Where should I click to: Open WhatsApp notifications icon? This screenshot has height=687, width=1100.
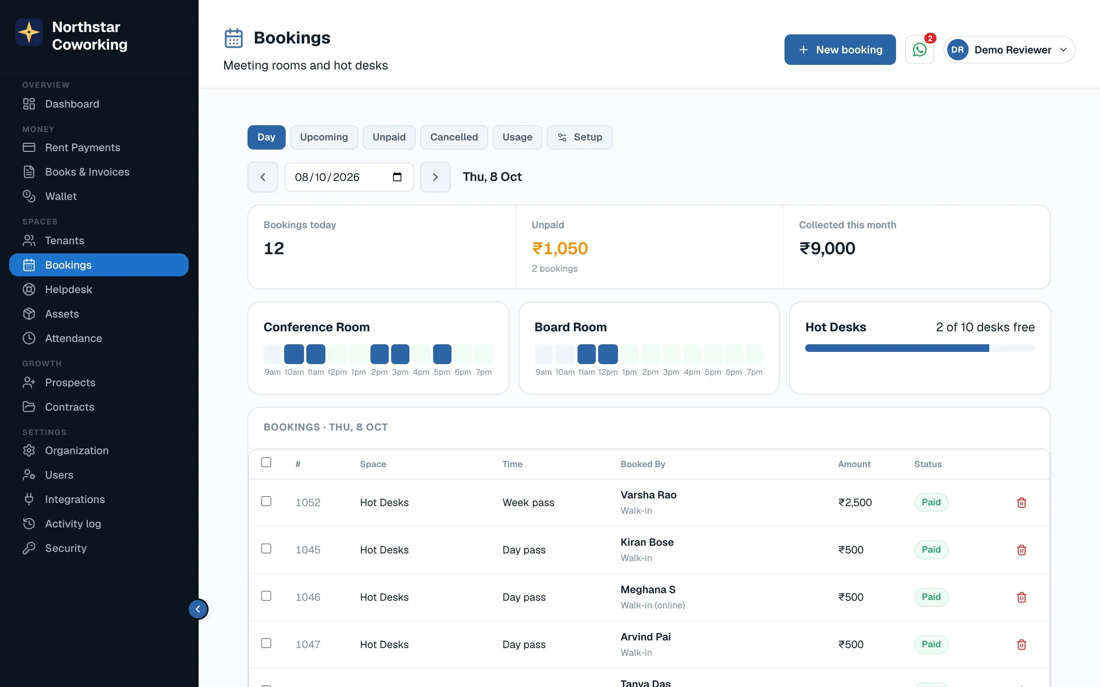[x=919, y=50]
